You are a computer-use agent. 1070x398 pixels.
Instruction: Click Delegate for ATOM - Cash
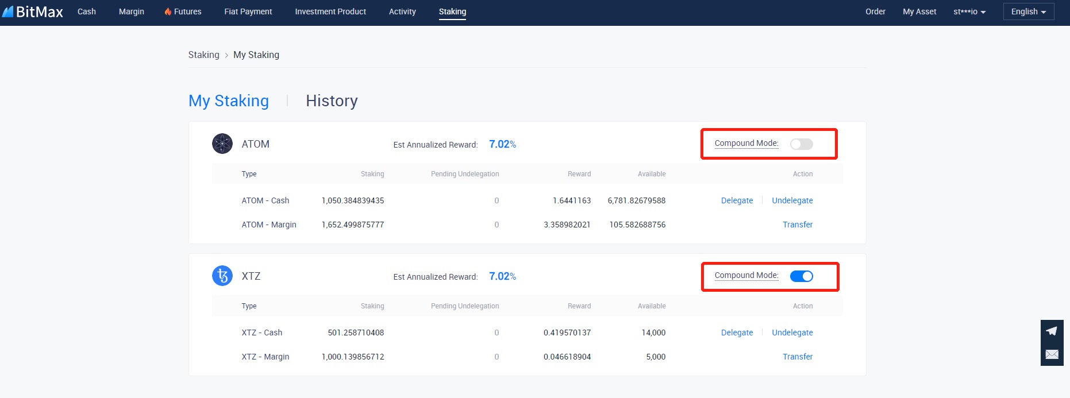(737, 200)
